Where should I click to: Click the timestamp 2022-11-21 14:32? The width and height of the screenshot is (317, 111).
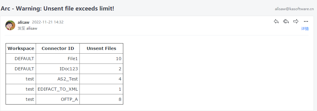(48, 22)
